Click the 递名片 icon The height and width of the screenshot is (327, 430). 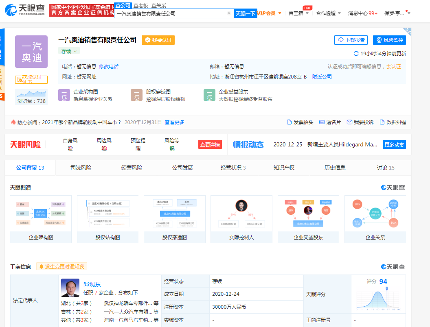(322, 122)
